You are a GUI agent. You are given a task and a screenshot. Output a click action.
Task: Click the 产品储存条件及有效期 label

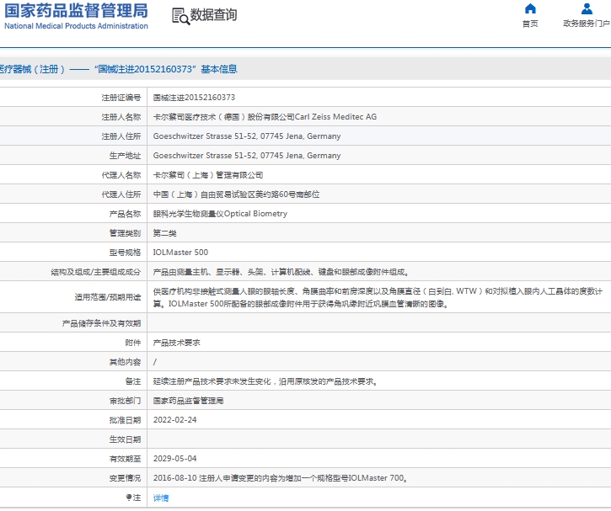(x=101, y=323)
